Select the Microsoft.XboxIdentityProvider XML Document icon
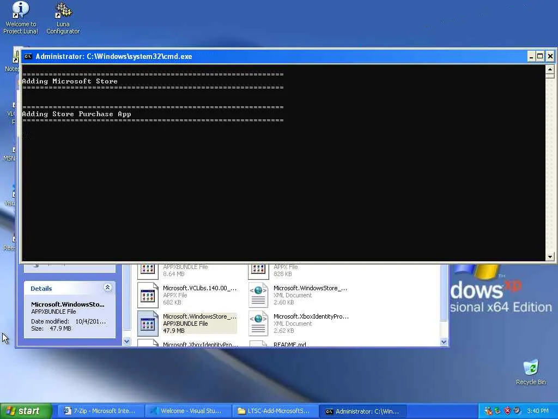558x419 pixels. click(258, 324)
